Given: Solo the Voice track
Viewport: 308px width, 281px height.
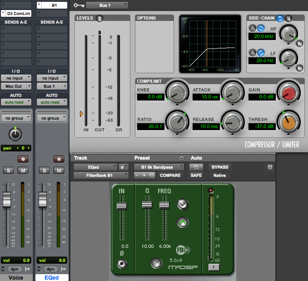Looking at the screenshot, I should coord(8,171).
